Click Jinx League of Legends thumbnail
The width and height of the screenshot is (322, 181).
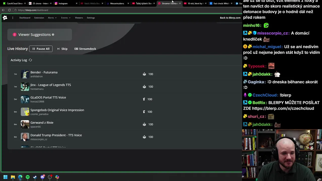click(x=25, y=87)
